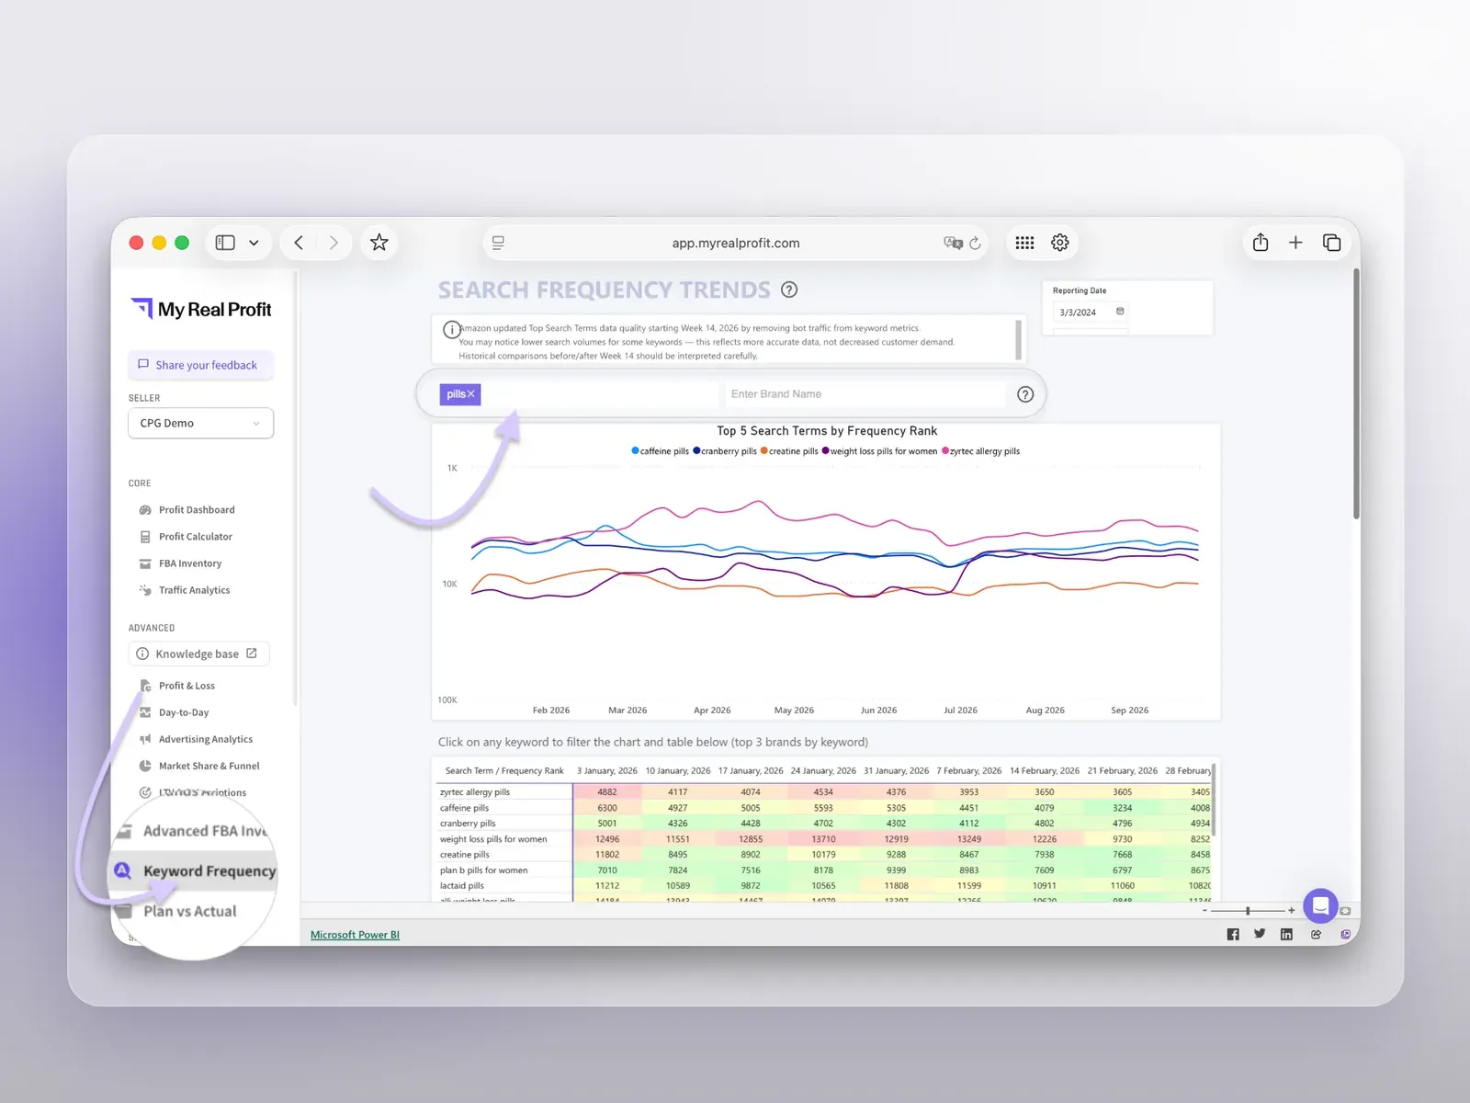Viewport: 1470px width, 1103px height.
Task: Click the Profit Calculator icon
Action: click(x=145, y=537)
